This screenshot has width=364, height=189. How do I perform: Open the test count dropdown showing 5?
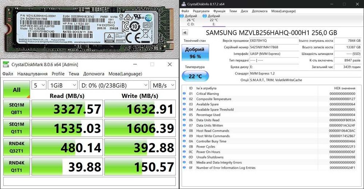39,85
